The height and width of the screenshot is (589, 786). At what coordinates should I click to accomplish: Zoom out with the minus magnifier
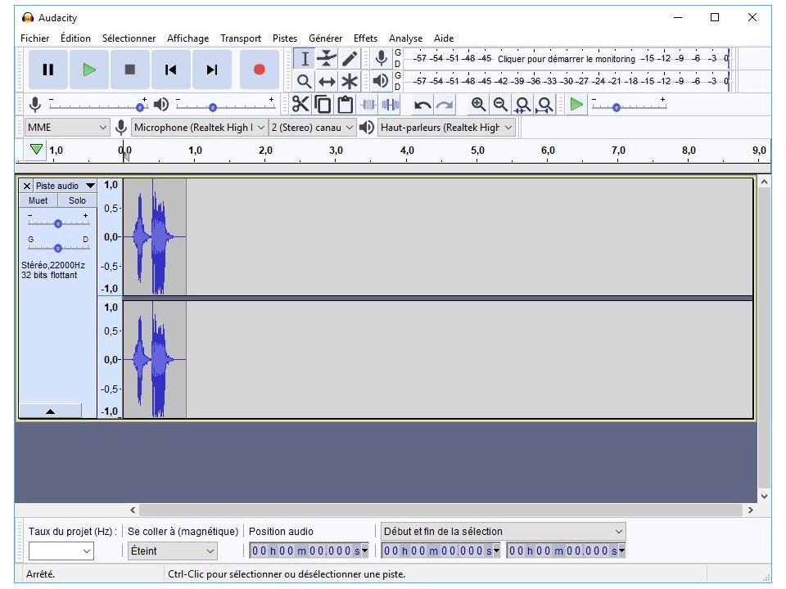(x=500, y=104)
